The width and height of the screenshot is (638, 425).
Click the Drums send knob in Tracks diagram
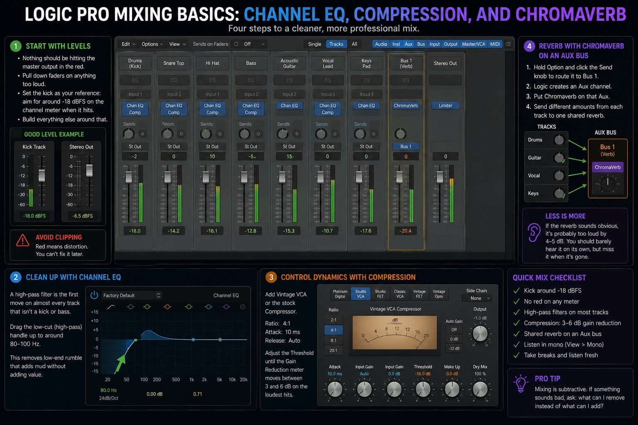click(x=559, y=140)
